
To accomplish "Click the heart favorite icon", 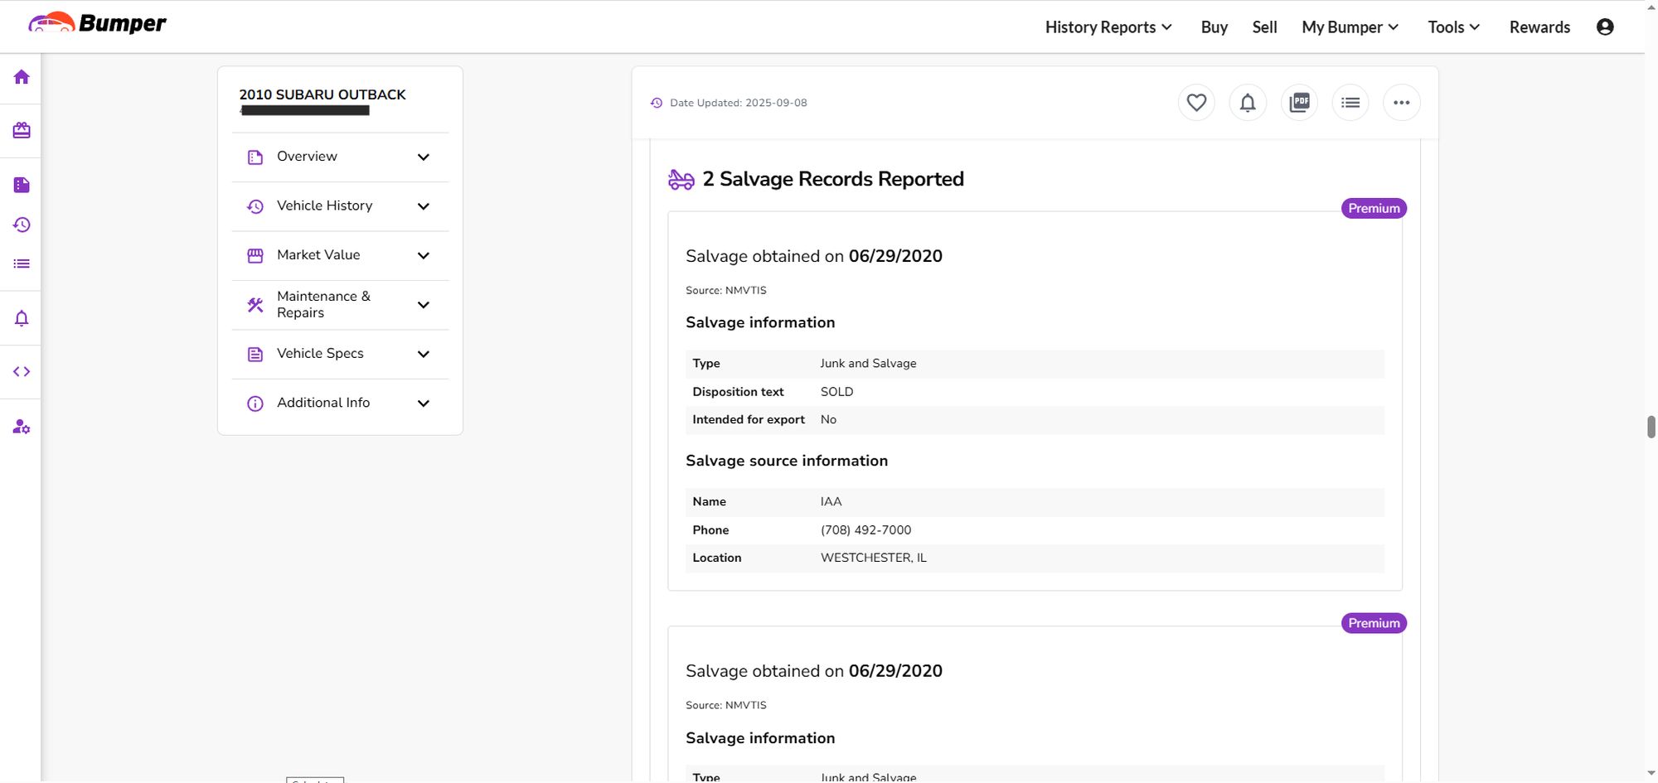I will (x=1195, y=103).
